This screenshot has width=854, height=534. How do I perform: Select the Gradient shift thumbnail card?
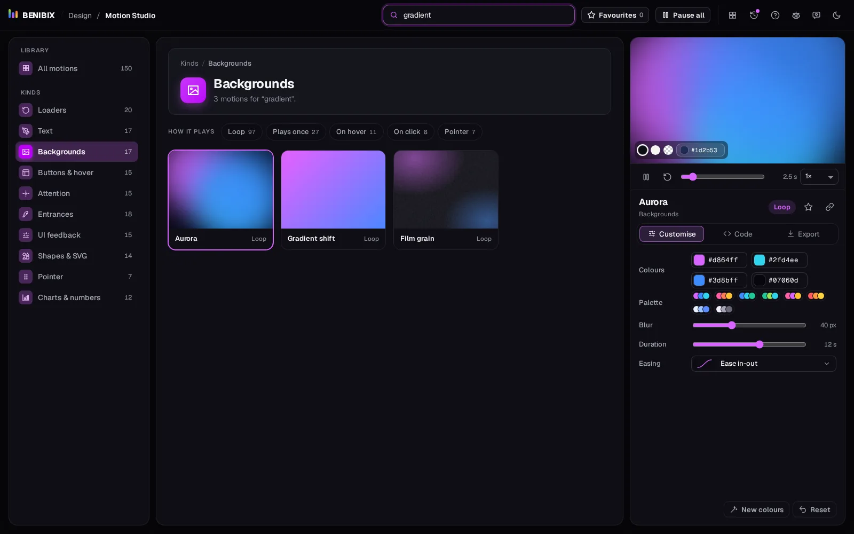coord(333,200)
